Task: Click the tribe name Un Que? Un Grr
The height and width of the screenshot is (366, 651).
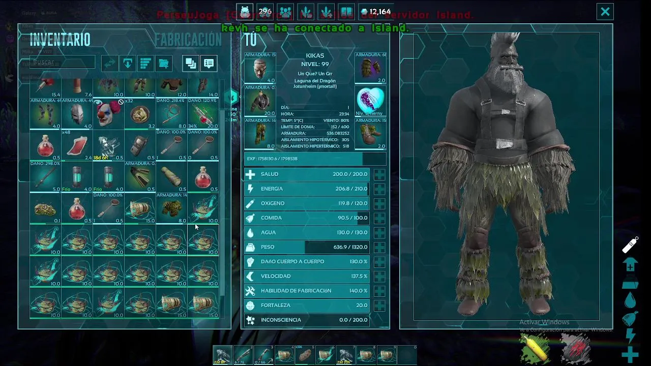Action: pos(315,74)
